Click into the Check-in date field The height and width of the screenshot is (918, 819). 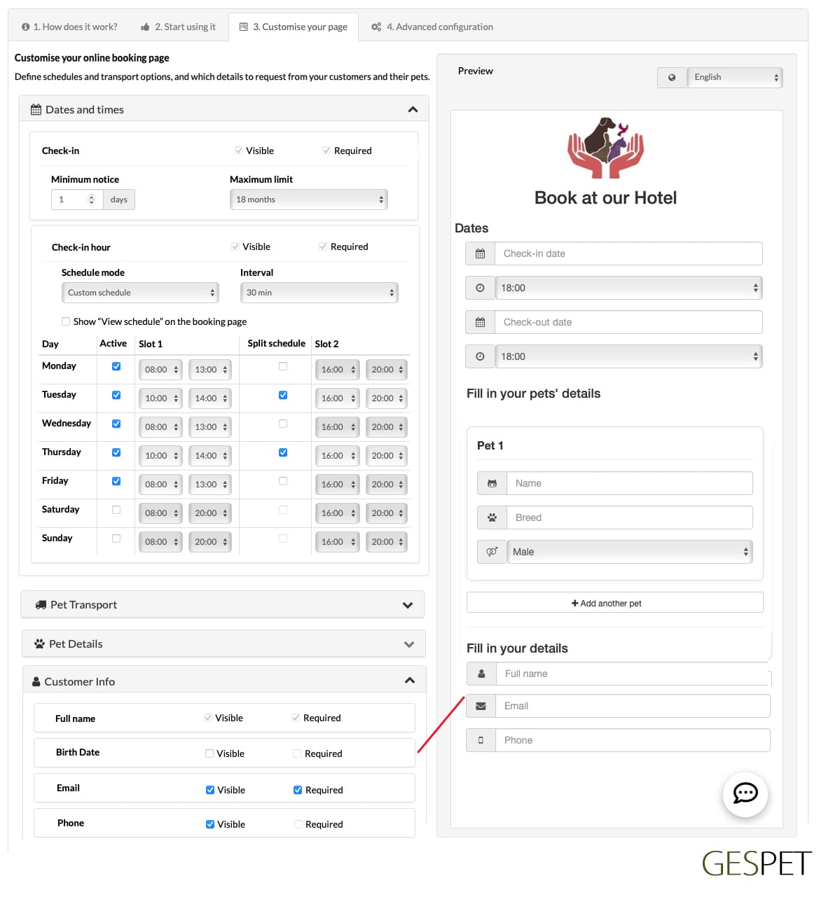click(628, 253)
